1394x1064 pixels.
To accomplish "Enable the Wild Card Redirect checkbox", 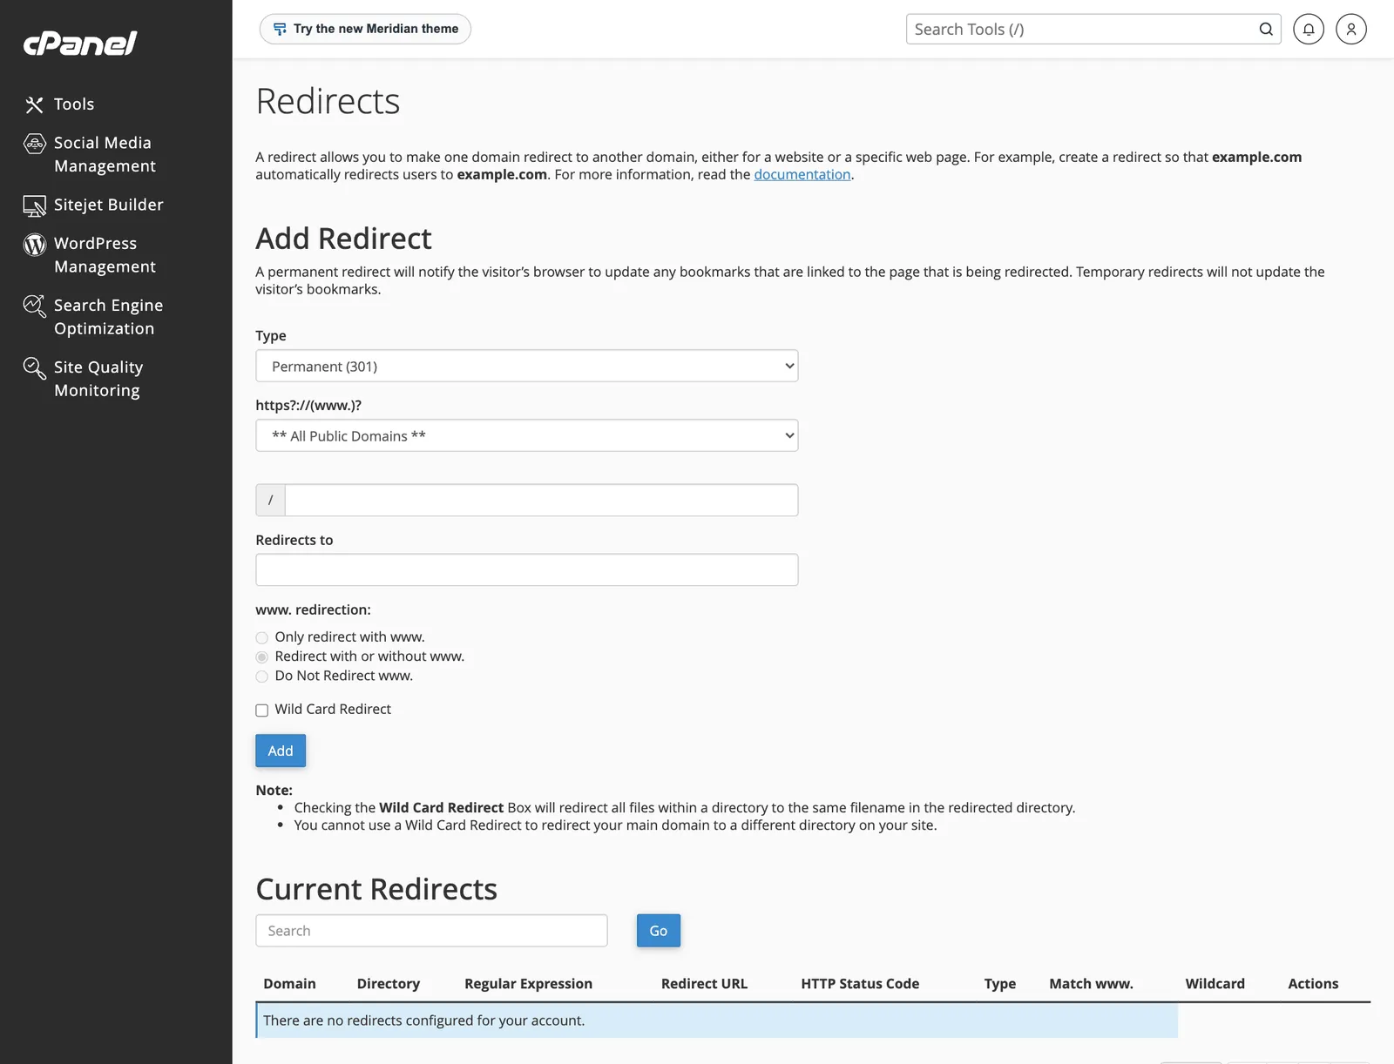I will (x=261, y=710).
